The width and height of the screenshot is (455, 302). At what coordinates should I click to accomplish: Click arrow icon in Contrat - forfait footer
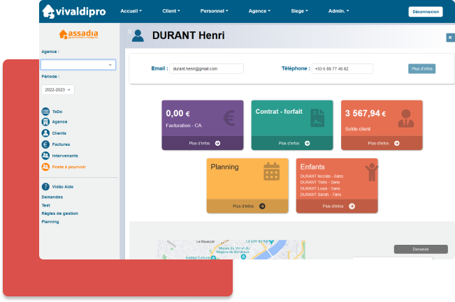pyautogui.click(x=308, y=143)
